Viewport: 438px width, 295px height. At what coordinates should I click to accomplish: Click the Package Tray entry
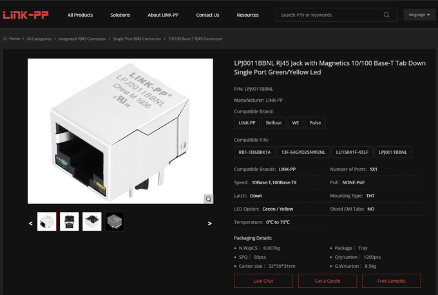click(351, 248)
